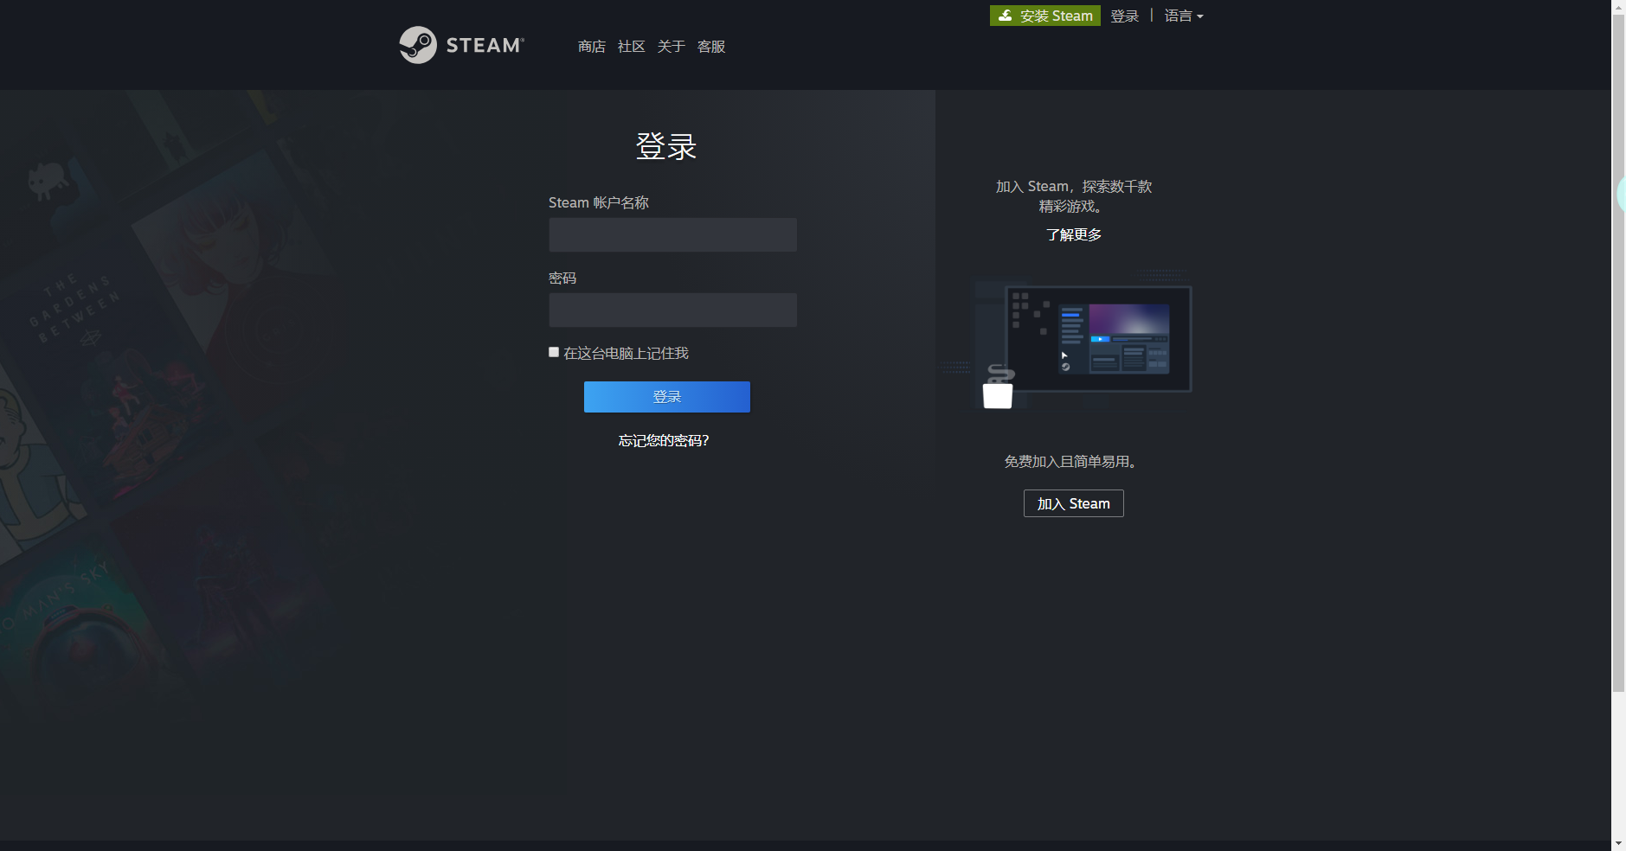Click the Steam valve emblem icon
The image size is (1626, 851).
[x=418, y=45]
